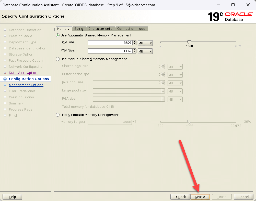This screenshot has width=256, height=201.
Task: Click into the PGA Size field
Action: click(x=110, y=51)
